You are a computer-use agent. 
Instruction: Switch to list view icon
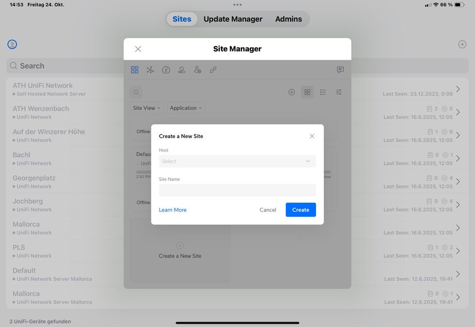(x=323, y=92)
